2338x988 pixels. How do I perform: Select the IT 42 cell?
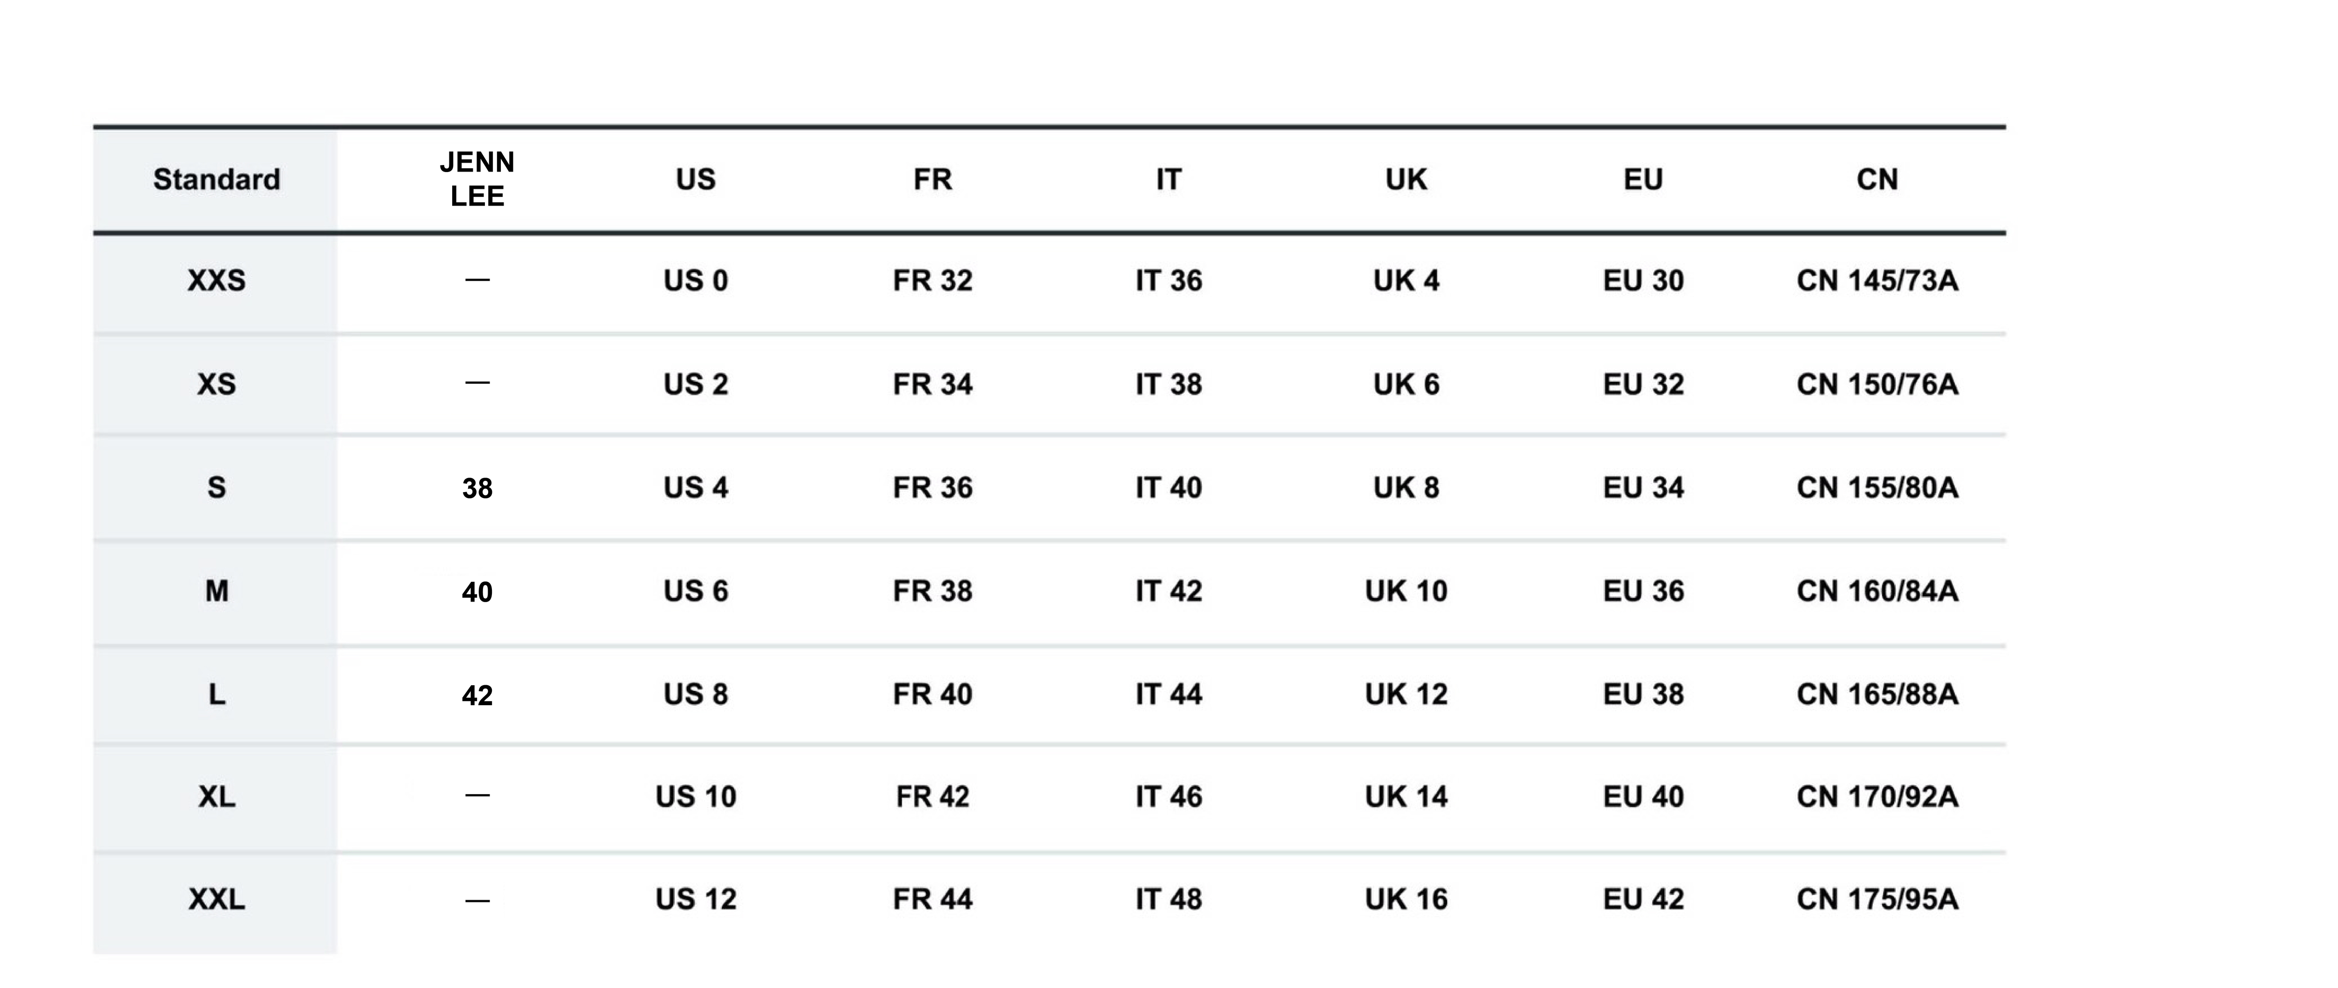(1168, 592)
